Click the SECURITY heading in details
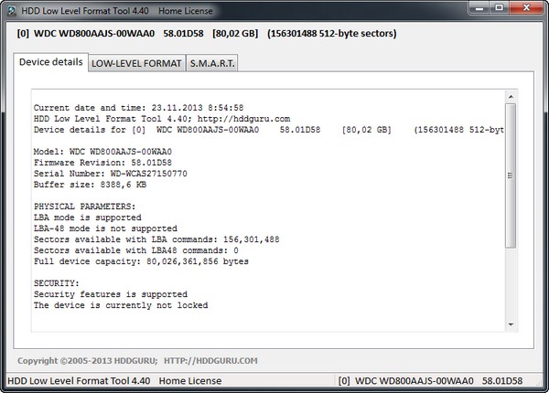This screenshot has height=393, width=549. click(x=56, y=283)
